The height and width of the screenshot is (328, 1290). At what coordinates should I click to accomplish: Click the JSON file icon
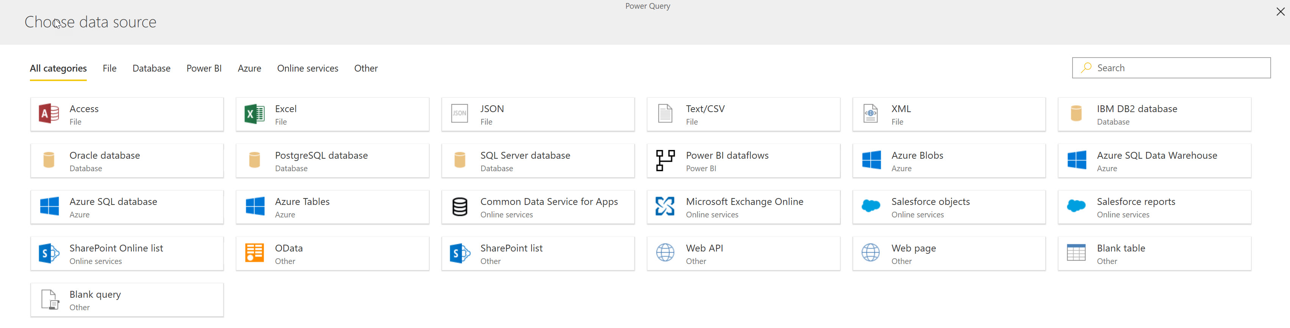coord(459,114)
